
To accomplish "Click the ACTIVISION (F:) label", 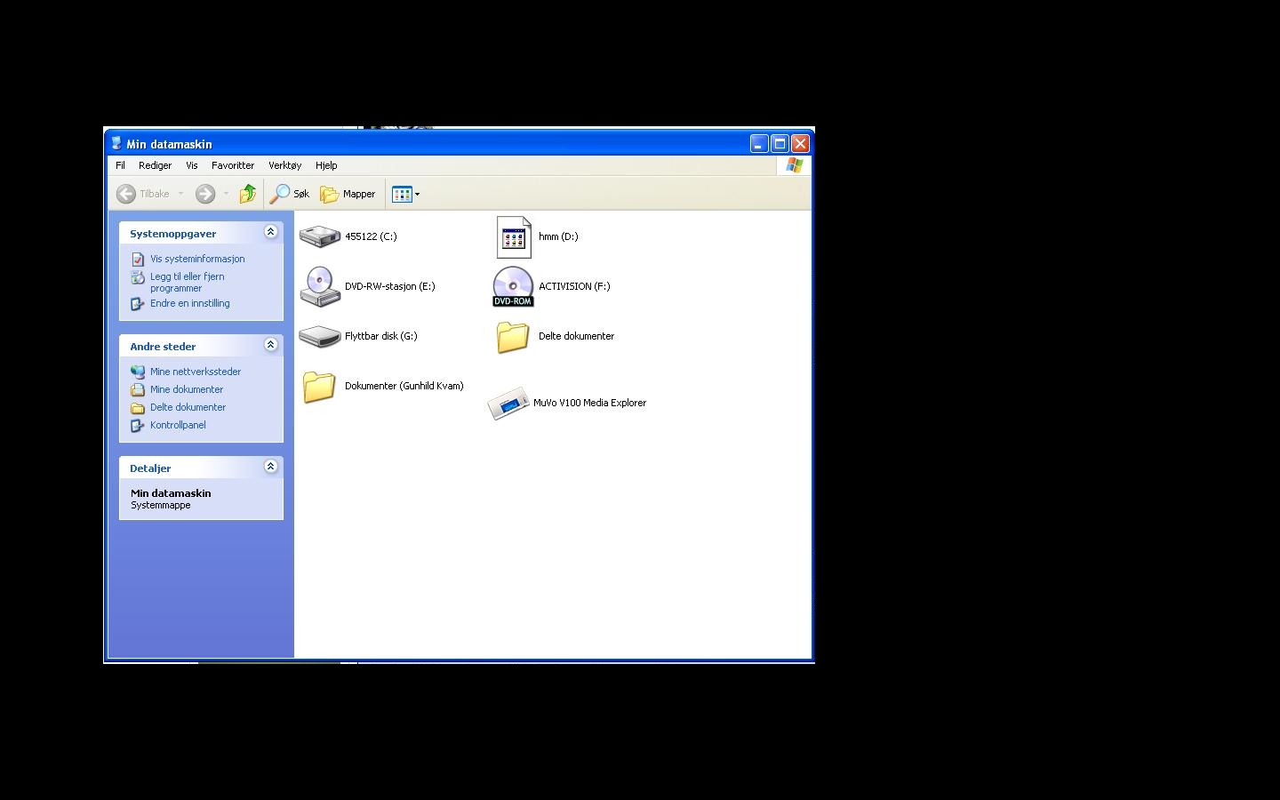I will click(574, 286).
